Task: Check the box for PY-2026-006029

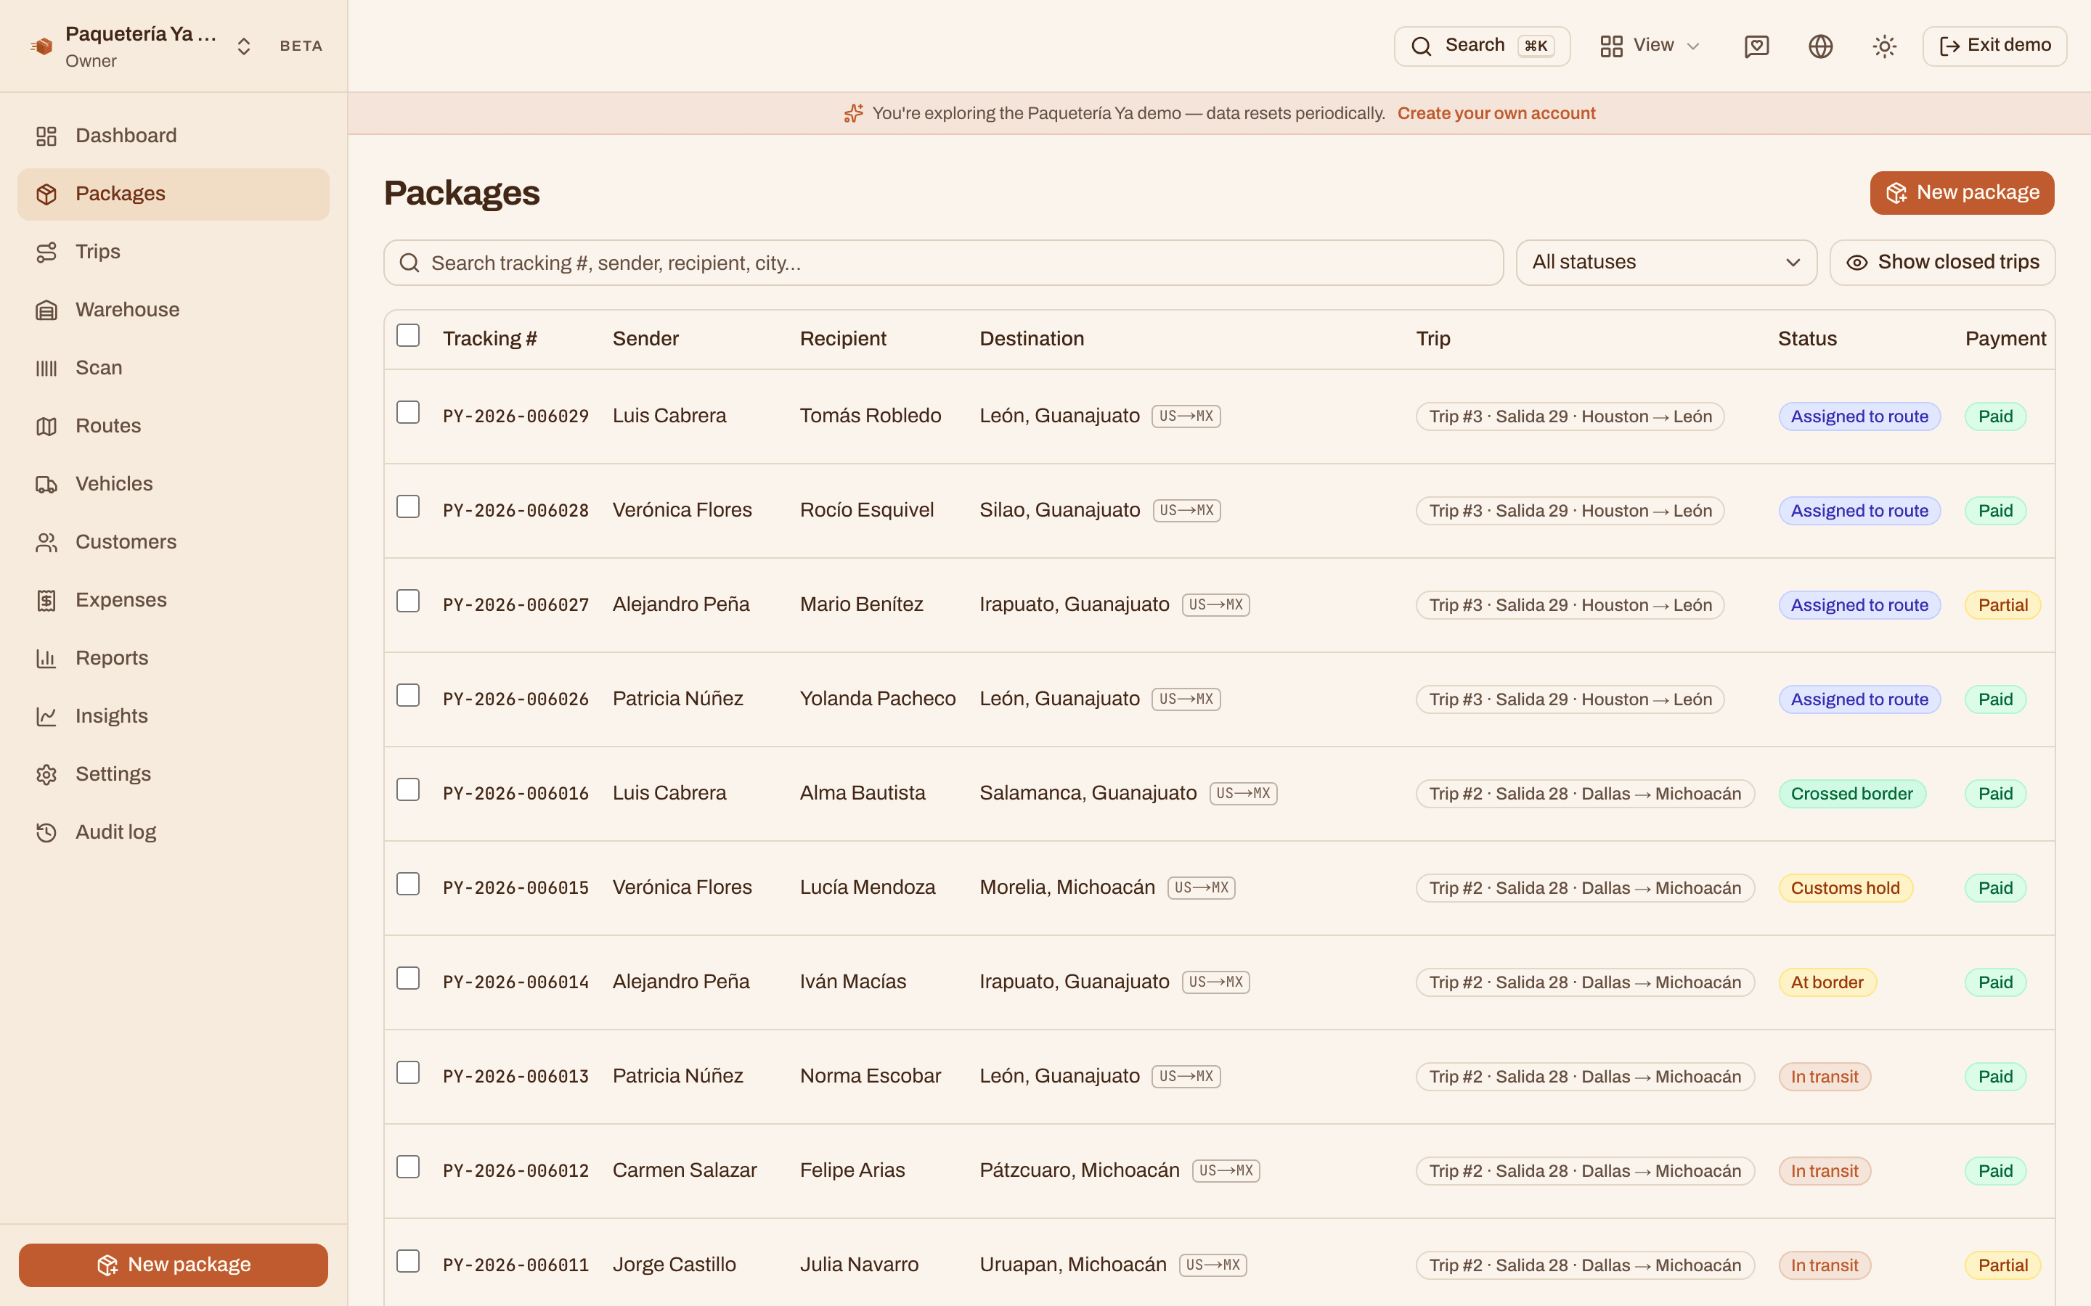Action: coord(408,412)
